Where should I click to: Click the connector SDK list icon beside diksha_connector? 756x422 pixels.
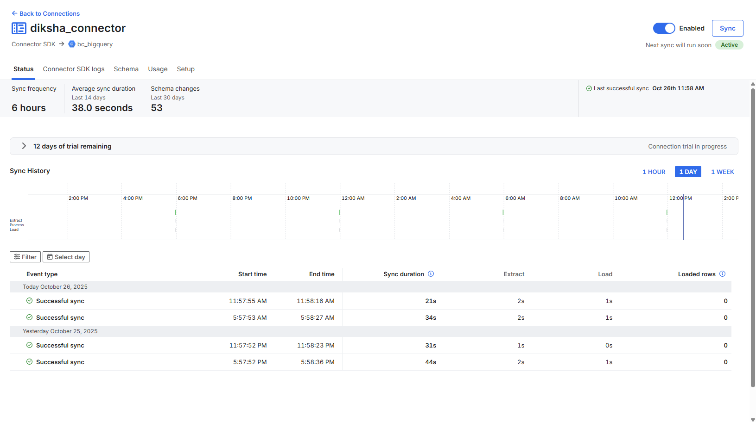click(19, 28)
